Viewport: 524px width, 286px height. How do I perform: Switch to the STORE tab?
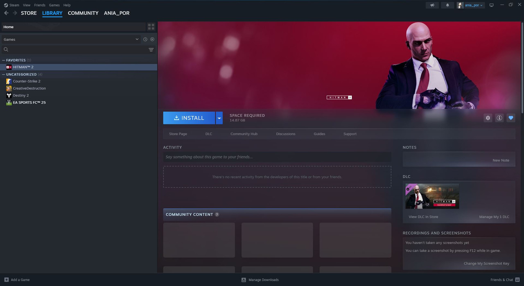coord(29,13)
